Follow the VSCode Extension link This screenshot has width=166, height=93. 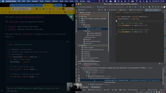pyautogui.click(x=23, y=88)
